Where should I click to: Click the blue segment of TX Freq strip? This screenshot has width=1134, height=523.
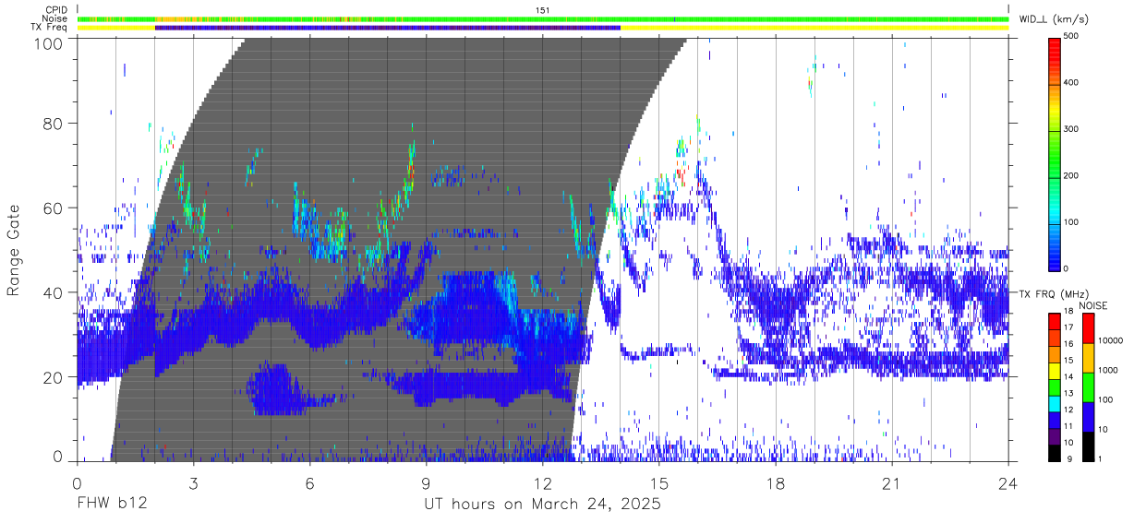click(x=388, y=28)
